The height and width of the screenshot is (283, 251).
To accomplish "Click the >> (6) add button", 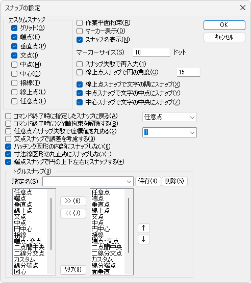I will coord(73,201).
